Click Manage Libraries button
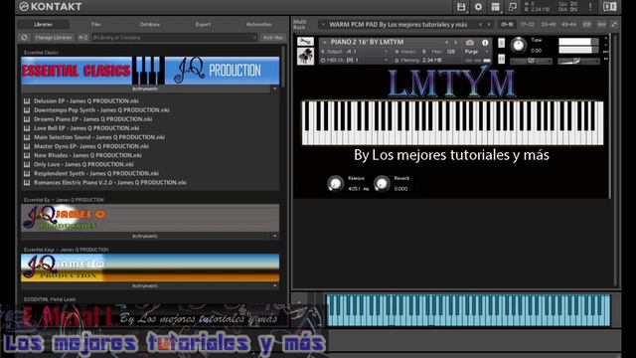Viewport: 636px width, 358px height. [54, 38]
